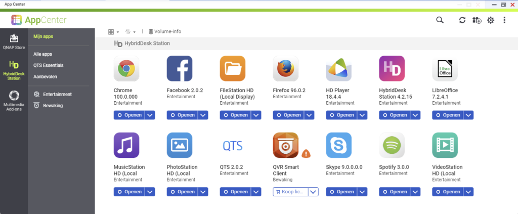
Task: Click the FileStation HD folder icon
Action: 233,68
